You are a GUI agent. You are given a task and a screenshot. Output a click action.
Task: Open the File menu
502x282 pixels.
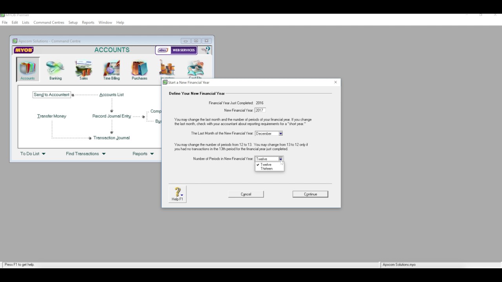point(5,22)
